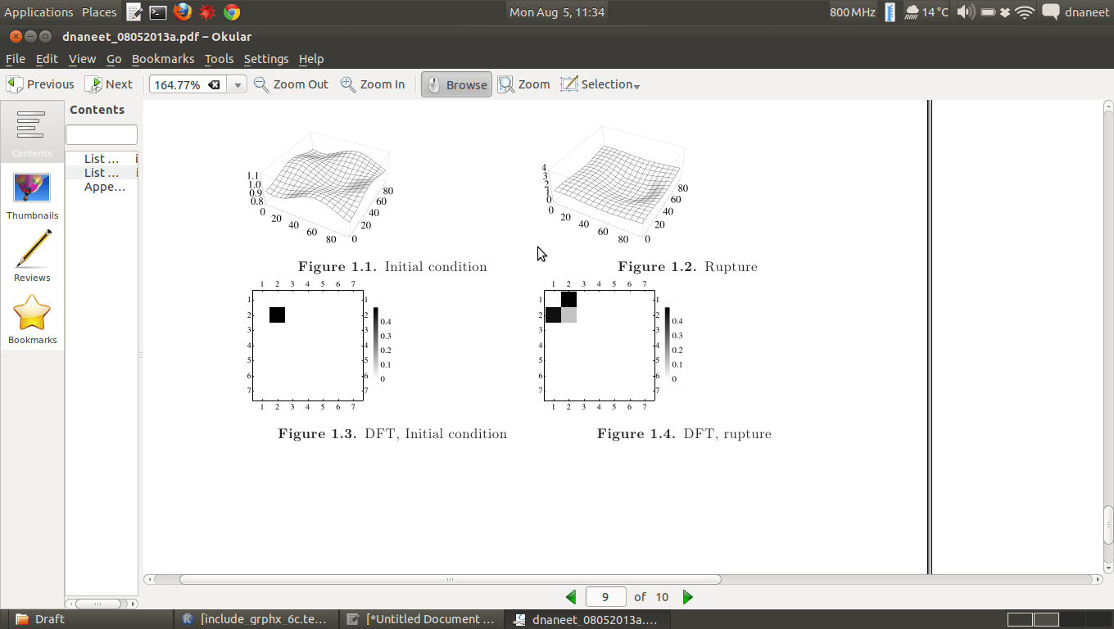Activate the Zoom mouse mode
Image resolution: width=1114 pixels, height=629 pixels.
pyautogui.click(x=523, y=84)
